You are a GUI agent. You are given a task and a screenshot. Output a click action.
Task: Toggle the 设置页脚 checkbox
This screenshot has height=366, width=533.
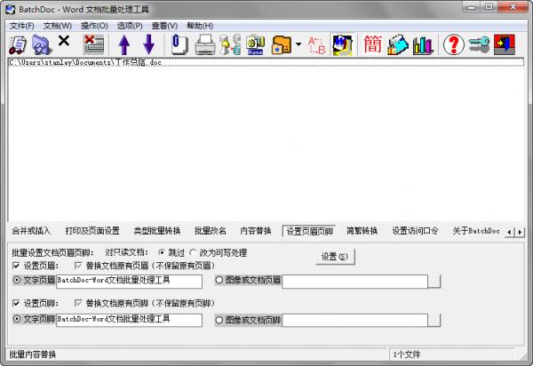tap(17, 304)
